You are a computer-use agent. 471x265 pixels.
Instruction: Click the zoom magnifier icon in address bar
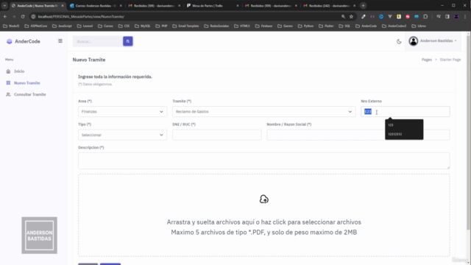(343, 16)
